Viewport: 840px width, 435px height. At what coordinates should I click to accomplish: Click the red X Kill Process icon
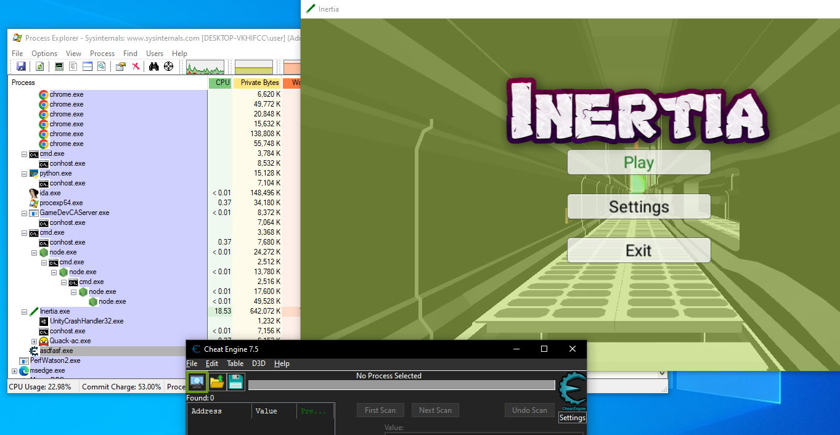[136, 67]
